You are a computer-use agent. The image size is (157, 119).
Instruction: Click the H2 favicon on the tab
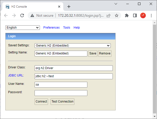pos(7,7)
